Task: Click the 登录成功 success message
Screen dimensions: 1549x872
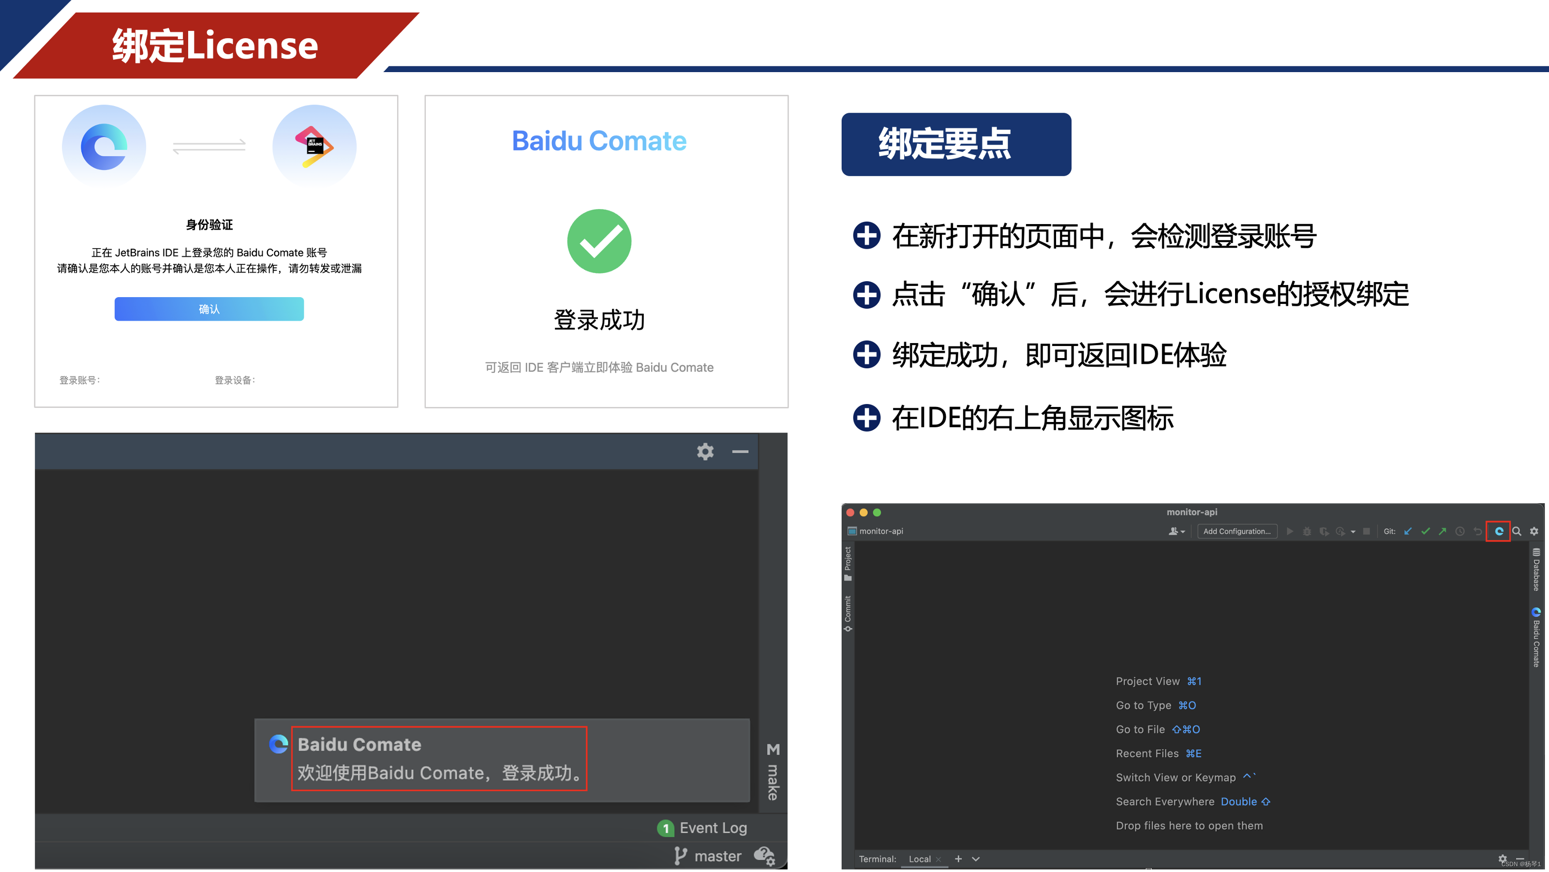Action: 599,319
